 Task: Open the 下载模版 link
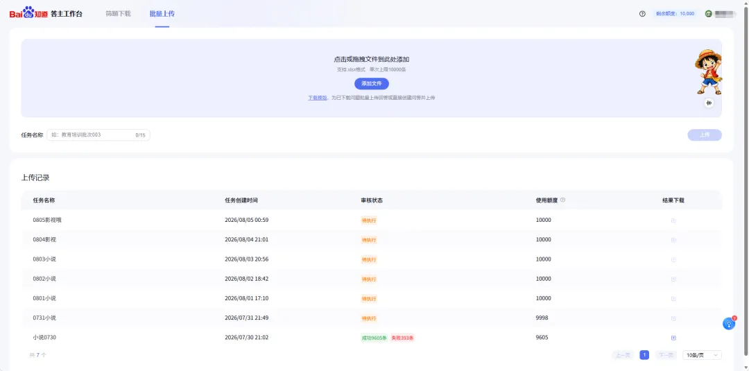pos(317,97)
